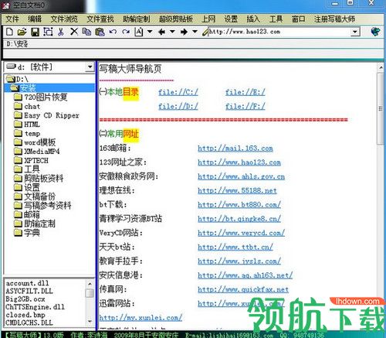Click the redo arrow icon
This screenshot has height=338, width=386.
coord(126,32)
